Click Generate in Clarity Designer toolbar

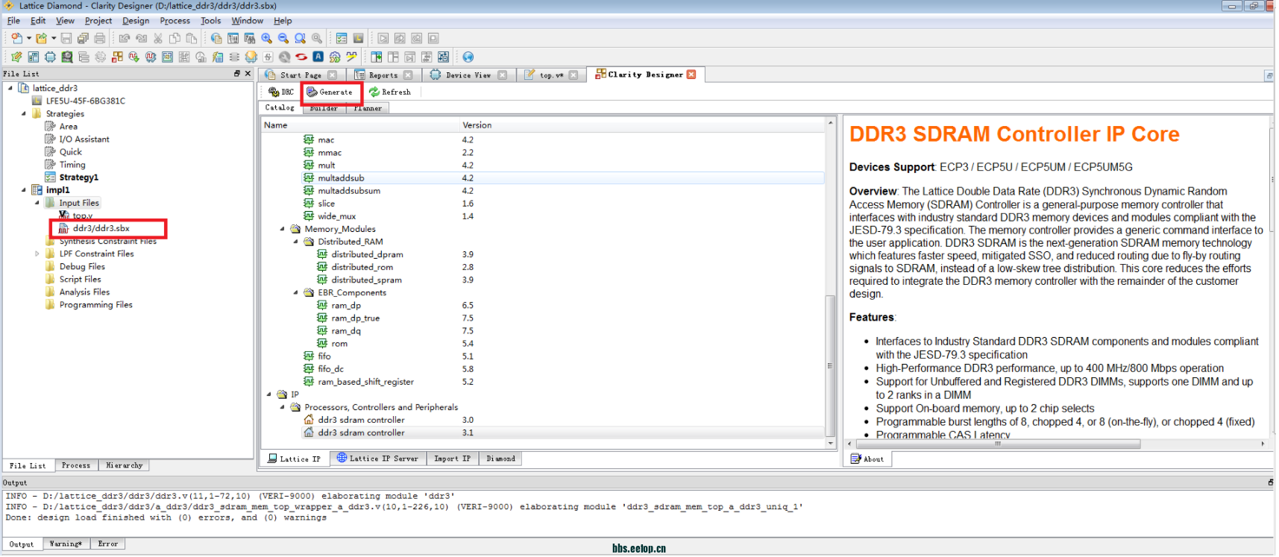[330, 92]
